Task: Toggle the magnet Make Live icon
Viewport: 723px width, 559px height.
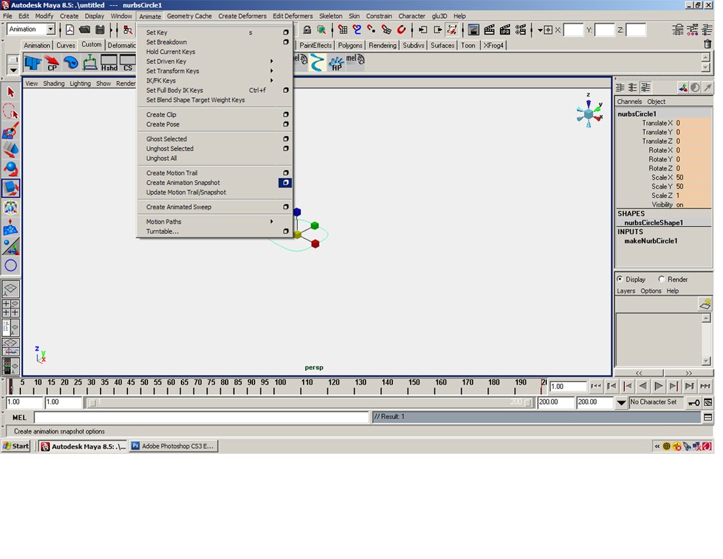Action: click(x=402, y=30)
